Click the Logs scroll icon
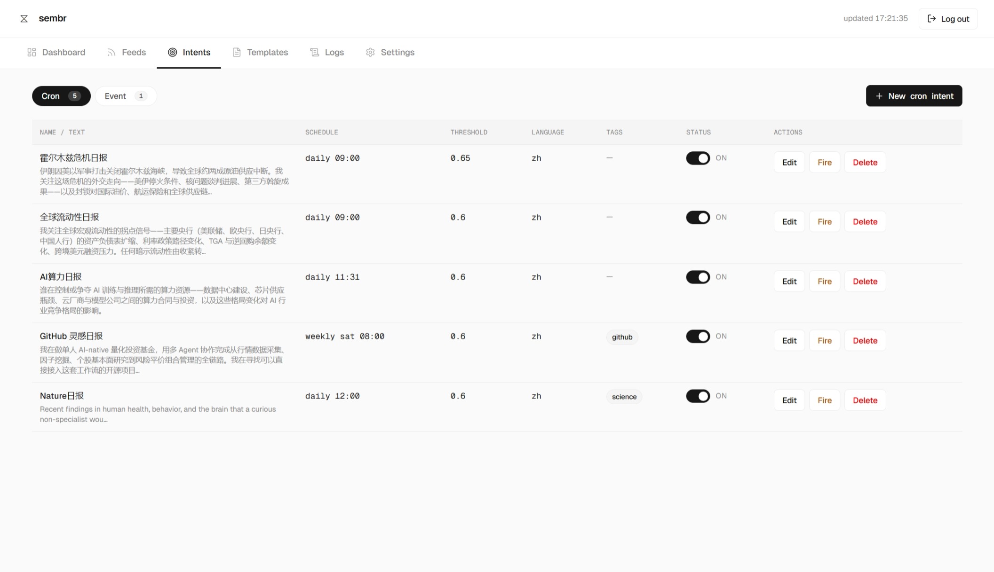Image resolution: width=994 pixels, height=572 pixels. click(x=314, y=52)
